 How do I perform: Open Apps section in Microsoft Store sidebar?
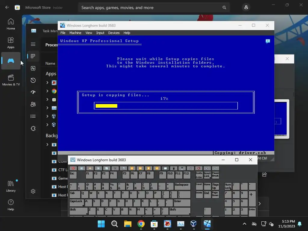click(11, 43)
